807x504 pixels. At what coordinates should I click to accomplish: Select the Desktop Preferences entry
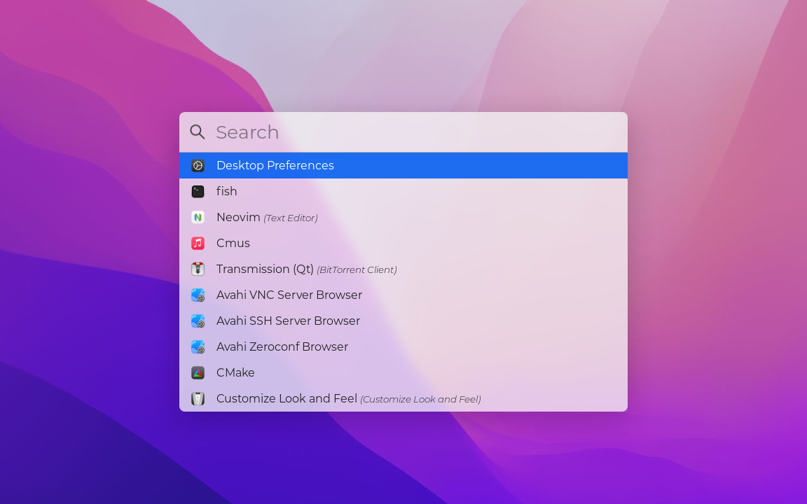coord(403,166)
